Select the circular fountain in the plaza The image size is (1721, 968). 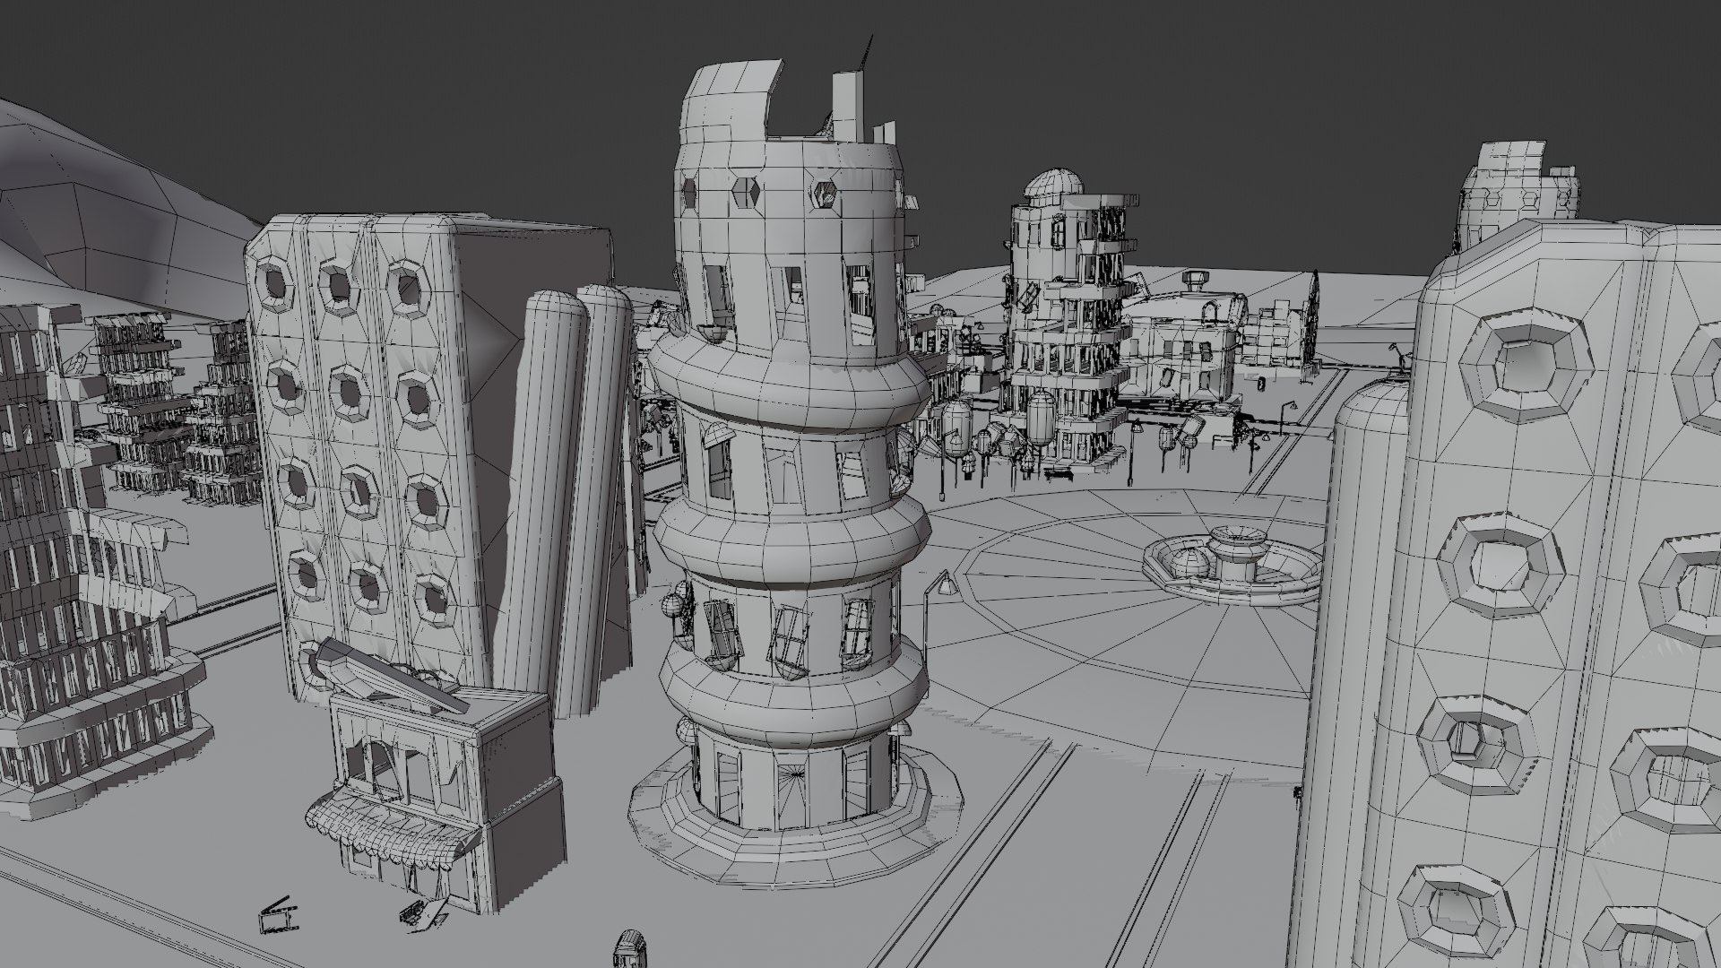(1232, 561)
